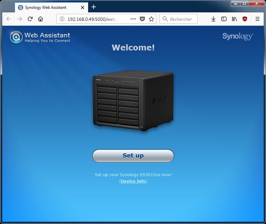Click the Set up button
266x224 pixels.
click(x=133, y=156)
